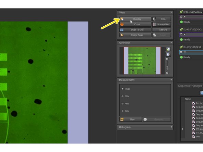Click the top icon beside Overview thumbnail
Image resolution: width=203 pixels, height=152 pixels.
[168, 49]
